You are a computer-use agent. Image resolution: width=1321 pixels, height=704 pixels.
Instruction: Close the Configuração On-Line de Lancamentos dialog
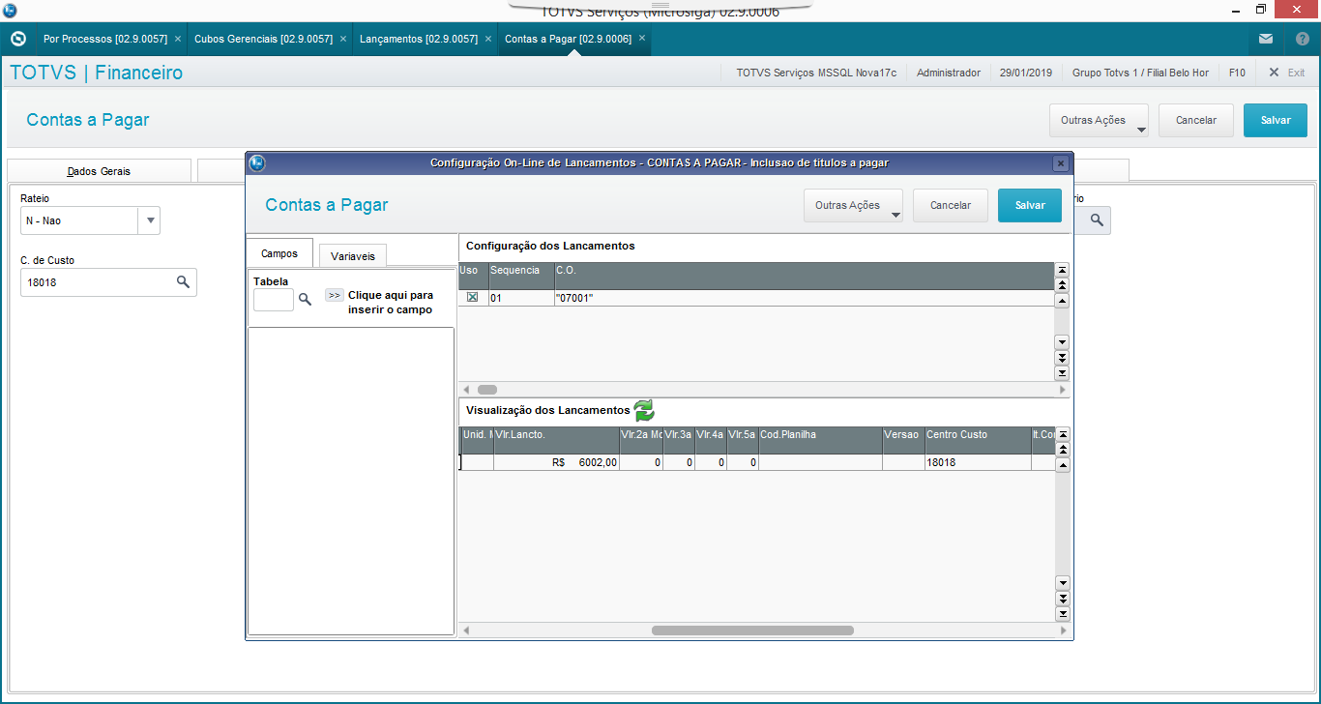pos(1061,163)
